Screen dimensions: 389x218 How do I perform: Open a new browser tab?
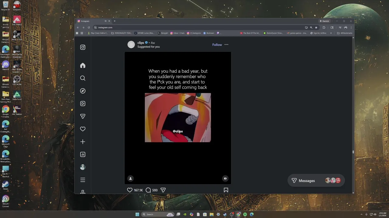(115, 21)
